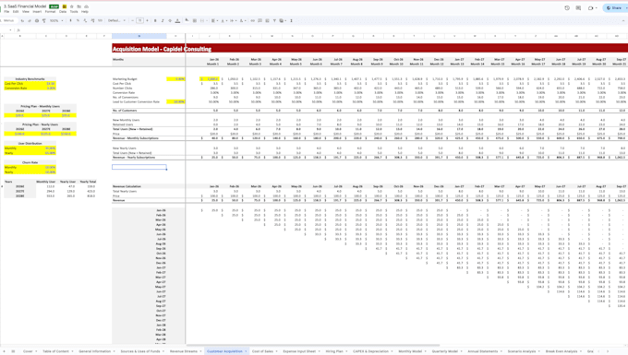
Task: Insert link icon in toolbar
Action: pyautogui.click(x=252, y=20)
